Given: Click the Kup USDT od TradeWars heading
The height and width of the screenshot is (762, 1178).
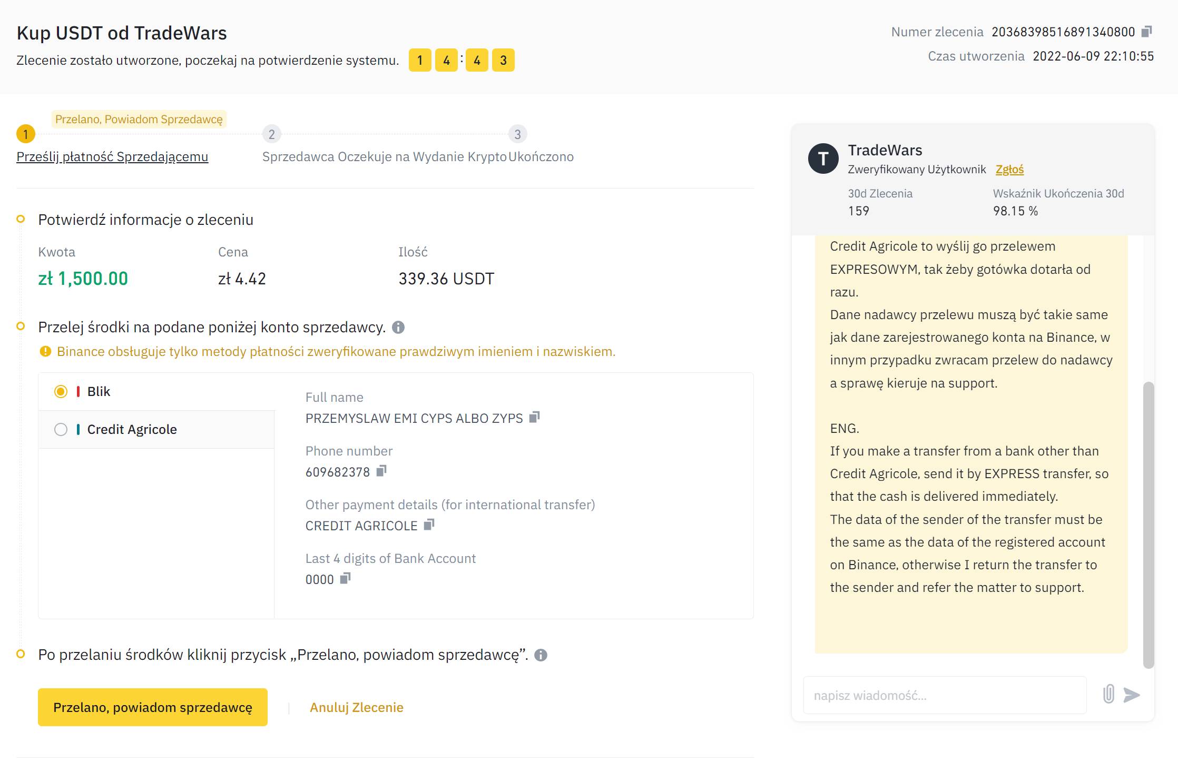Looking at the screenshot, I should click(x=122, y=33).
